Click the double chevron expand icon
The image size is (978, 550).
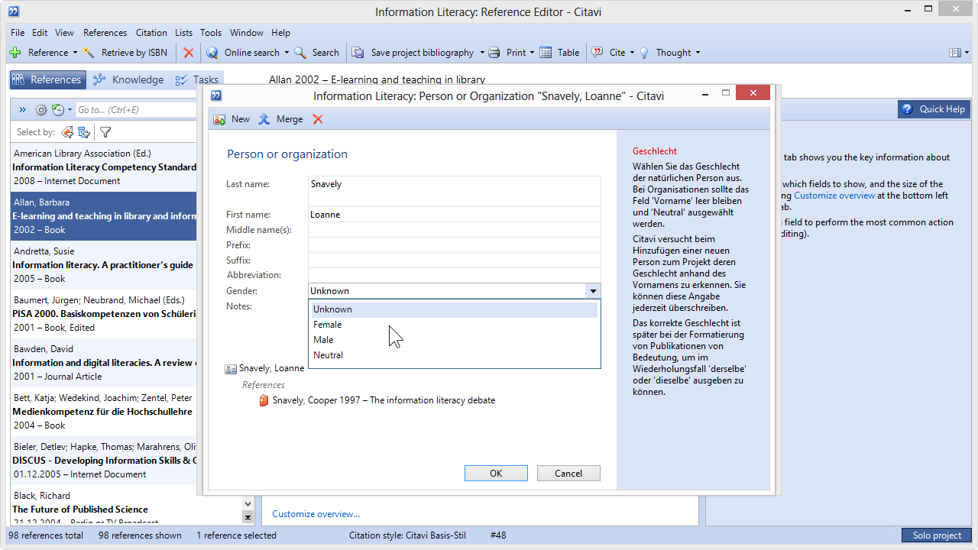(x=22, y=110)
